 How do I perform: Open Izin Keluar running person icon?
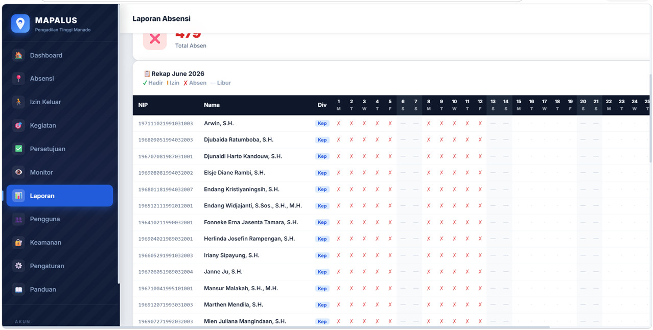click(x=19, y=102)
